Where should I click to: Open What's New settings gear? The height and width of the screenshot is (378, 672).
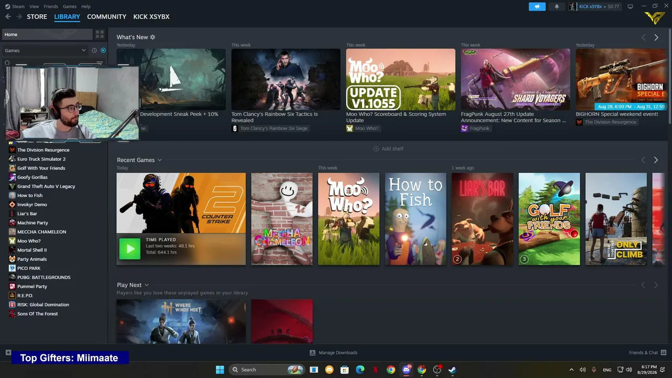tap(153, 37)
